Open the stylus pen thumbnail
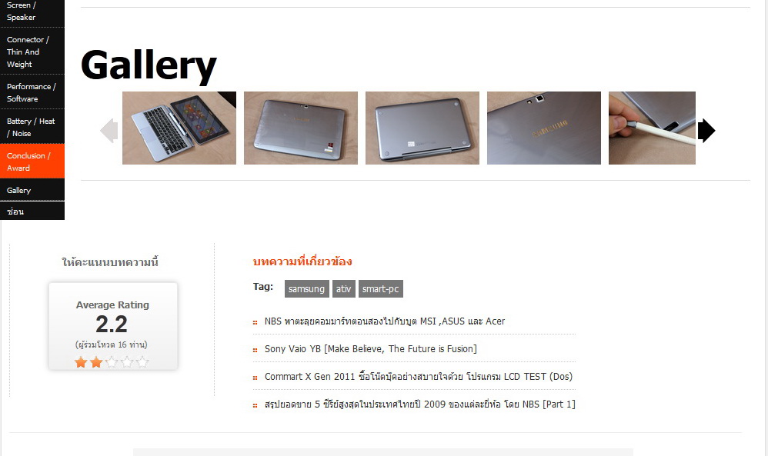The image size is (768, 456). click(652, 128)
